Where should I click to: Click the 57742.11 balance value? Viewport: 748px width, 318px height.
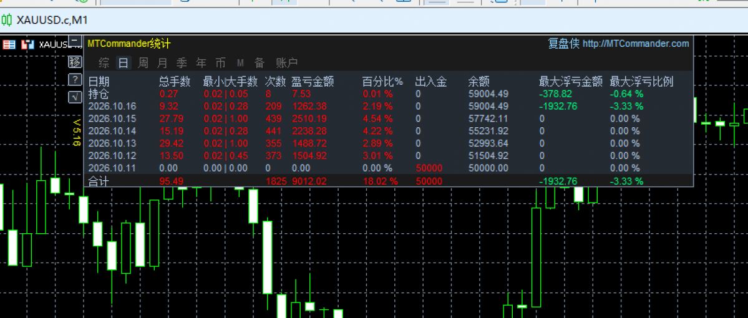488,118
